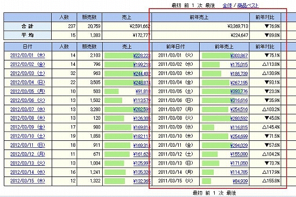Screen dimensions: 296x197
Task: Click 次 in top pagination
Action: click(200, 5)
